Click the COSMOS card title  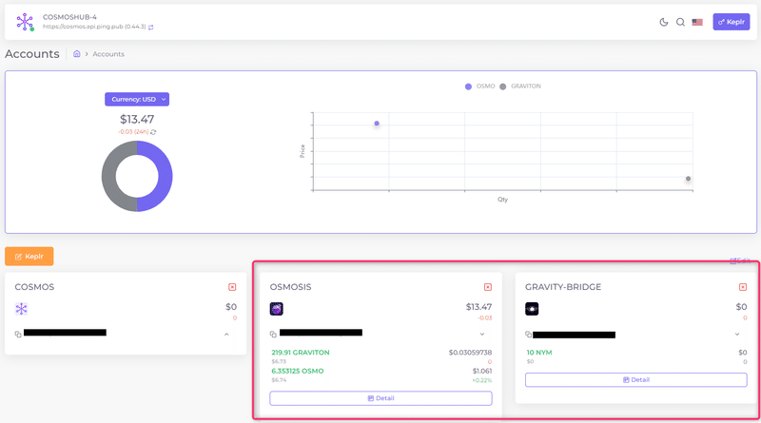click(34, 287)
